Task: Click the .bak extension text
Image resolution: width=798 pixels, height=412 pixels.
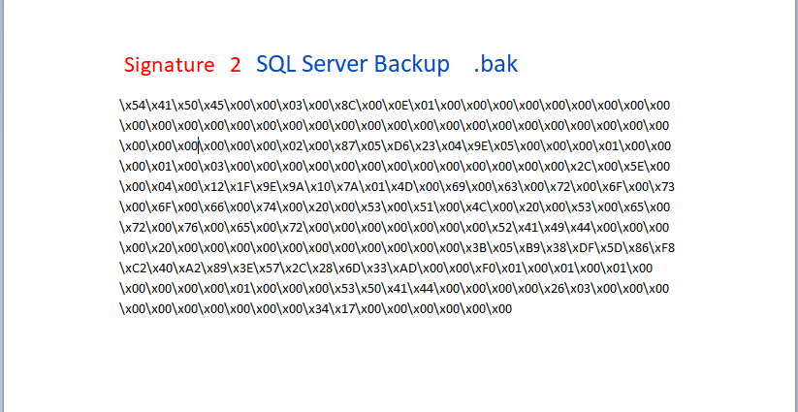Action: (495, 64)
